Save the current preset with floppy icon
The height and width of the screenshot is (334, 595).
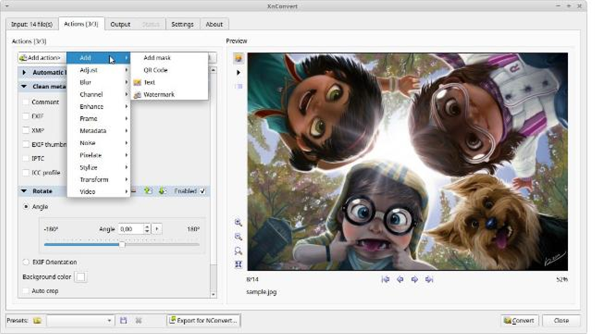click(x=124, y=320)
